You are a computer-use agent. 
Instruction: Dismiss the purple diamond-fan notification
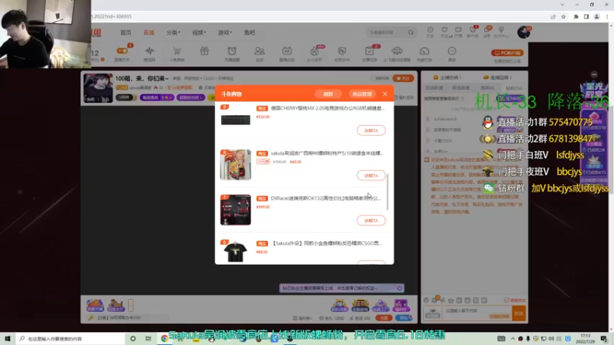pyautogui.click(x=399, y=288)
